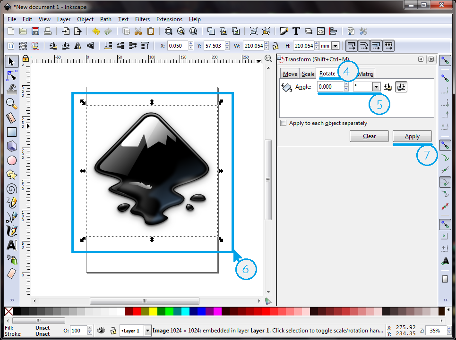Increase the Angle value stepper

346,84
